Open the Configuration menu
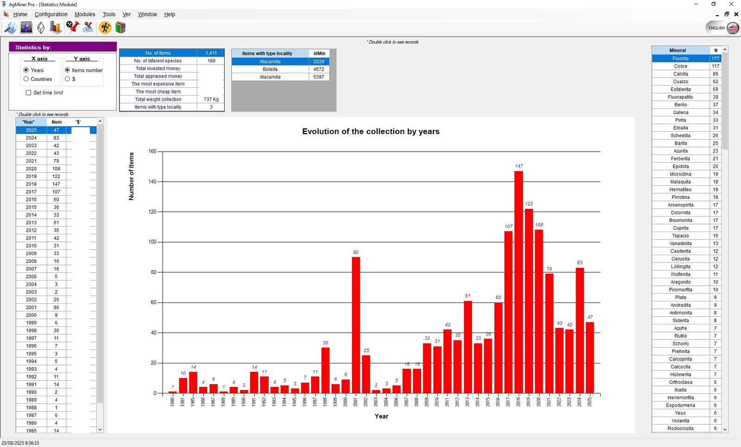741x447 pixels. 51,14
